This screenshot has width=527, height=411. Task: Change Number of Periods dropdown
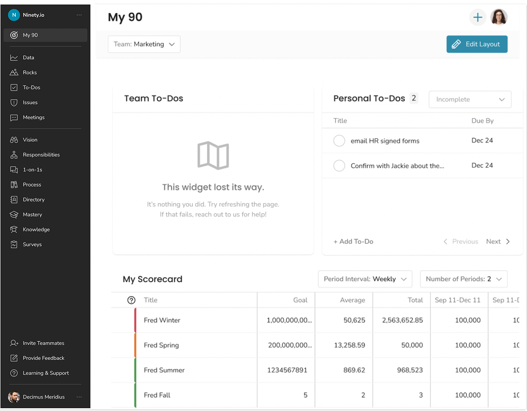(463, 279)
